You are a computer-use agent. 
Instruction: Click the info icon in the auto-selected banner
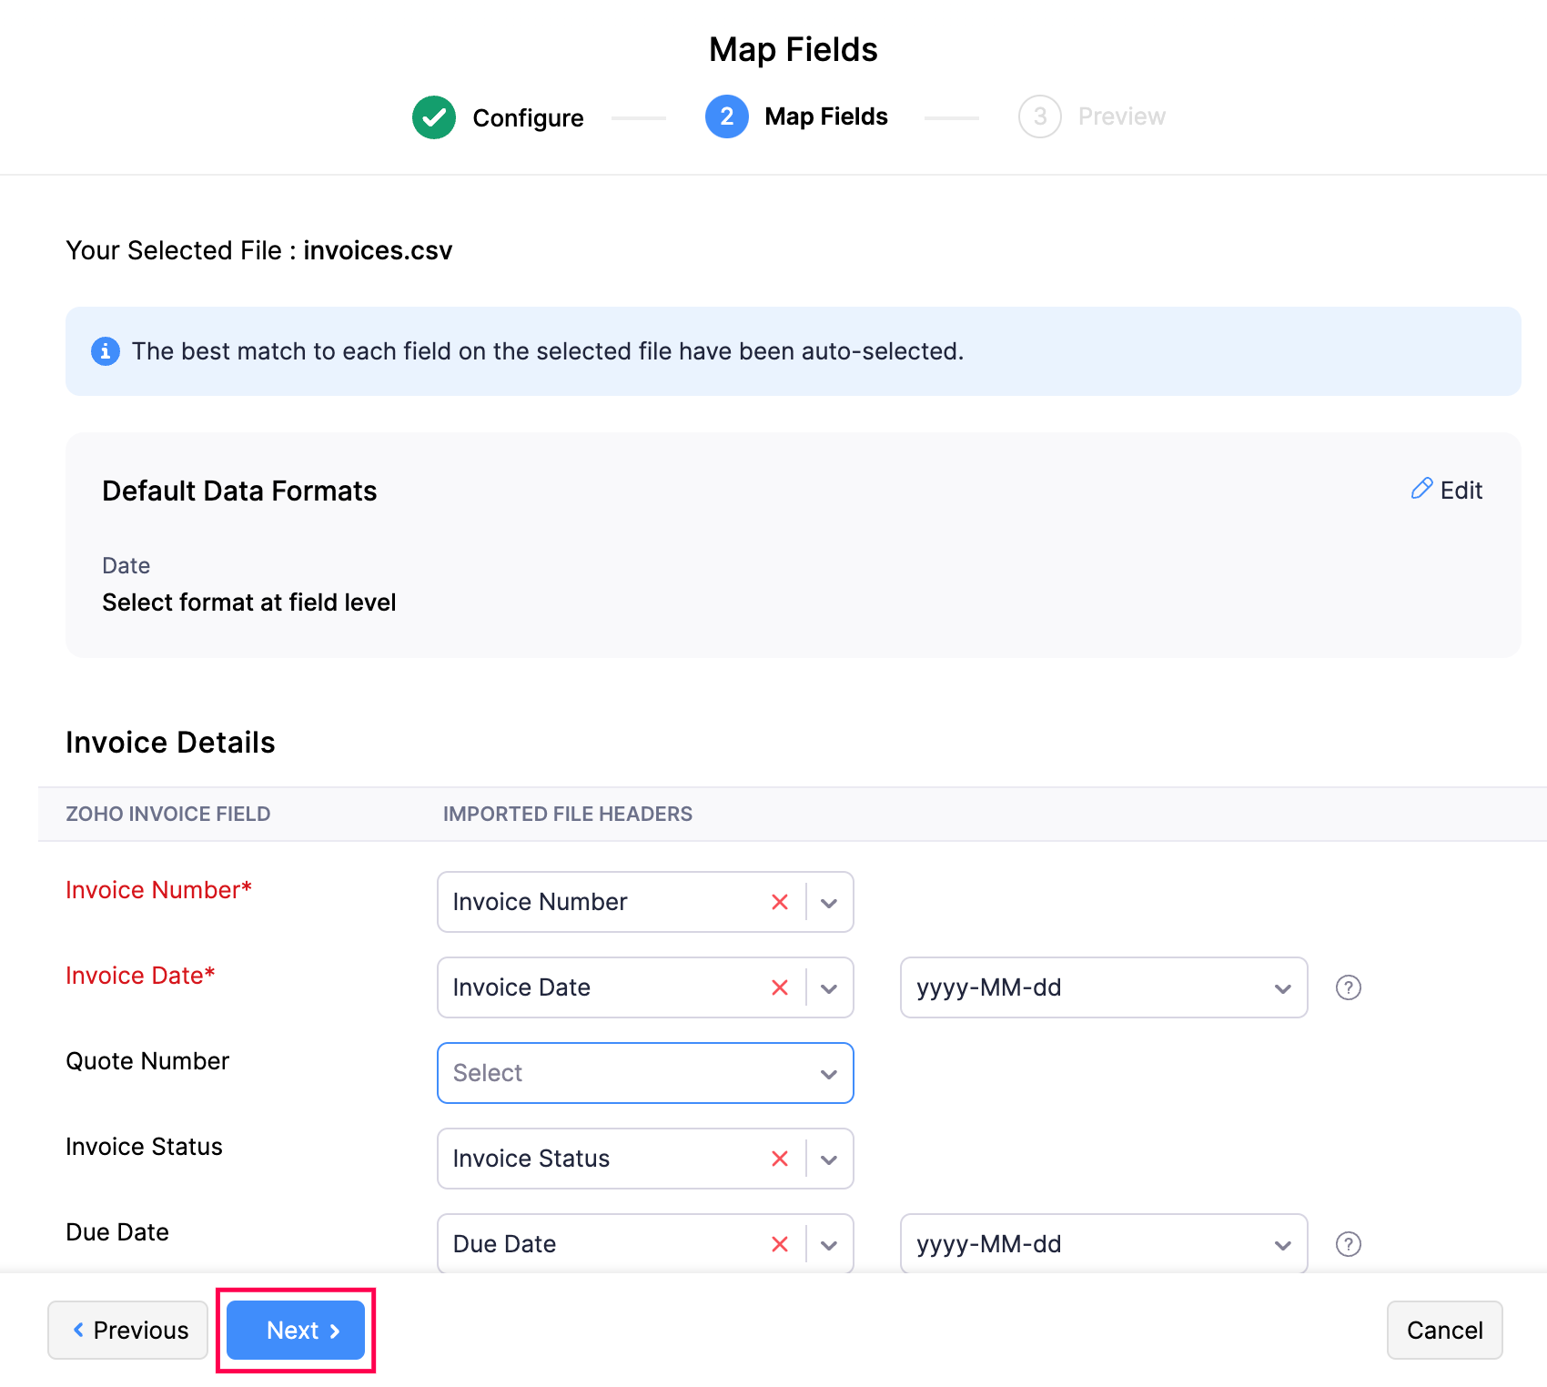tap(106, 351)
